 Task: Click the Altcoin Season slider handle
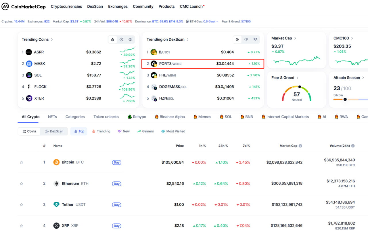tap(345, 99)
